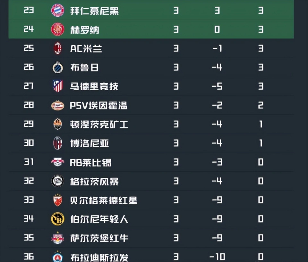Click the Young Boys YB logo
This screenshot has width=308, height=262.
click(58, 219)
